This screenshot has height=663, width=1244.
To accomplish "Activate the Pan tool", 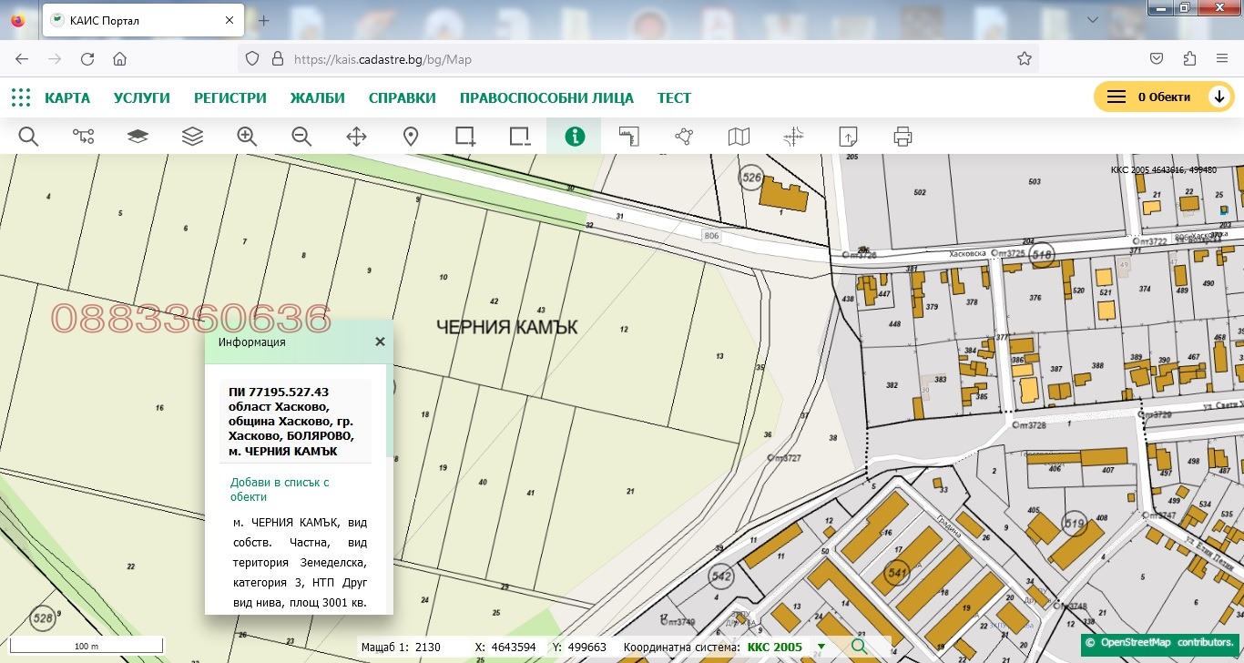I will [356, 137].
